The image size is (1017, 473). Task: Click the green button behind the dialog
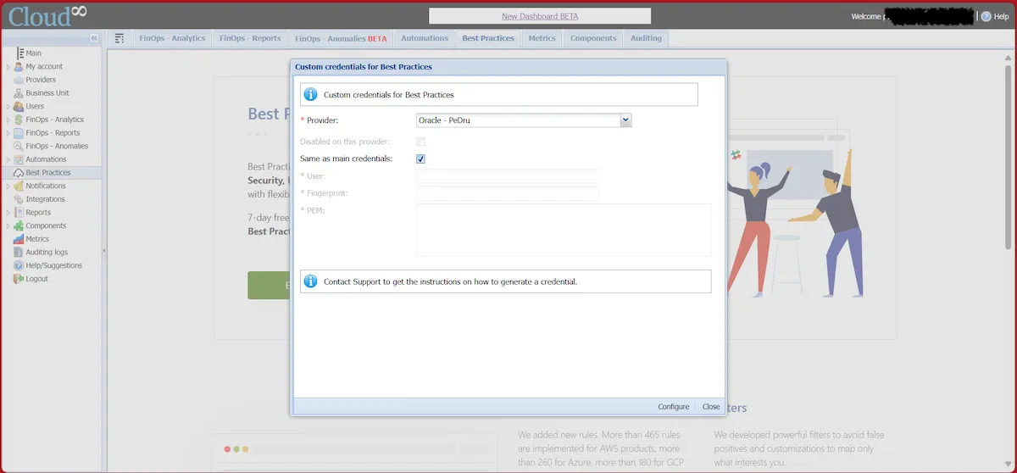click(x=269, y=286)
